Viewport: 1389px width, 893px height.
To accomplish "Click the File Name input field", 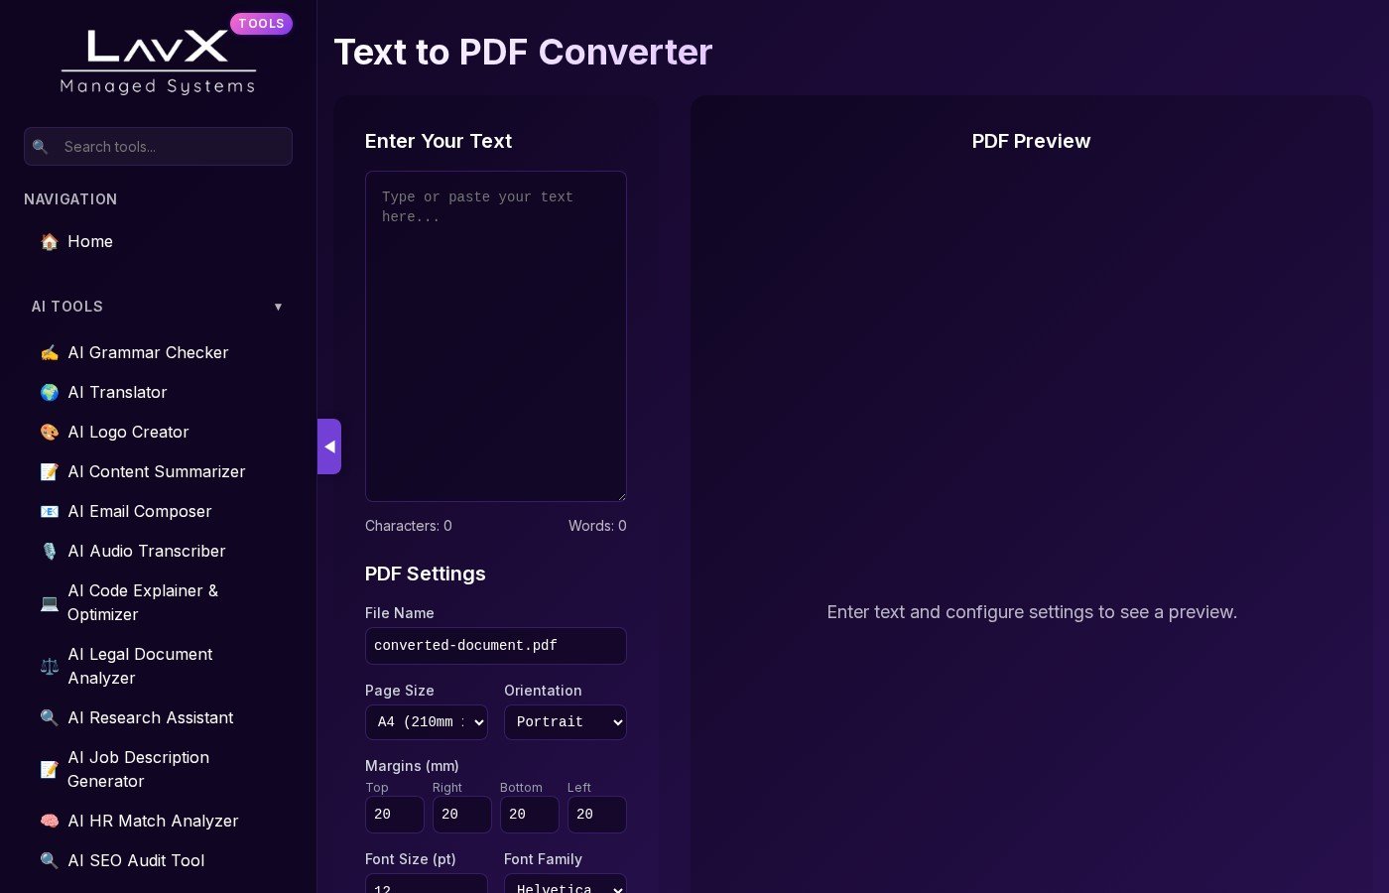I will [x=495, y=646].
